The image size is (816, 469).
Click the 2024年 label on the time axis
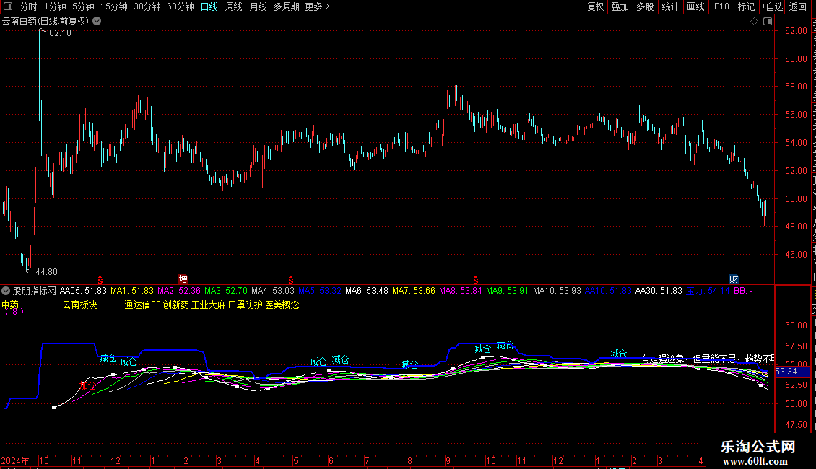15,460
